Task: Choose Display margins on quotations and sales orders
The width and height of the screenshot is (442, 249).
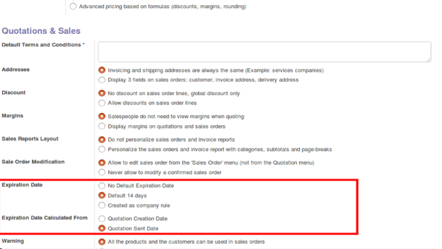Action: point(102,126)
